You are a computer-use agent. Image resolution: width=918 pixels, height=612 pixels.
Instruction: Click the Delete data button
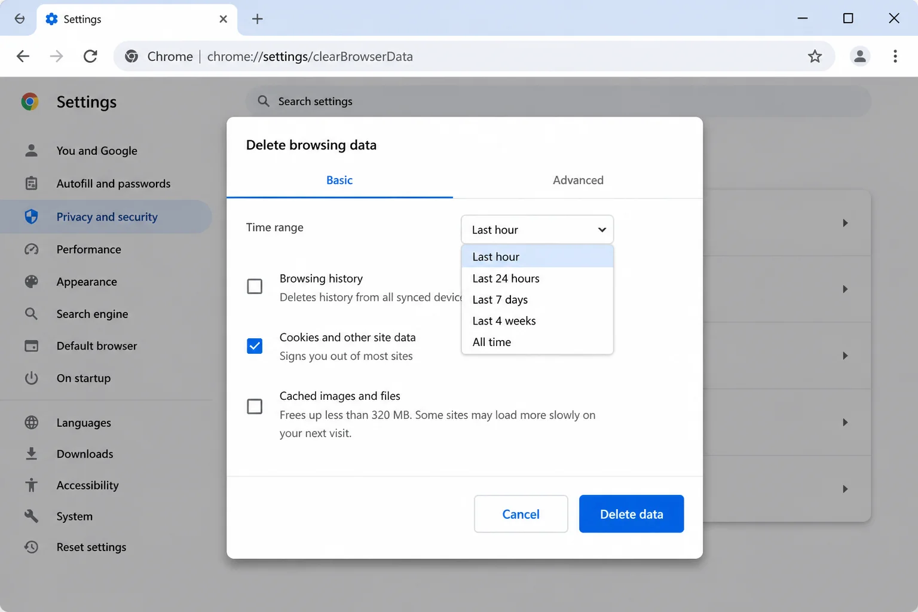pos(631,514)
